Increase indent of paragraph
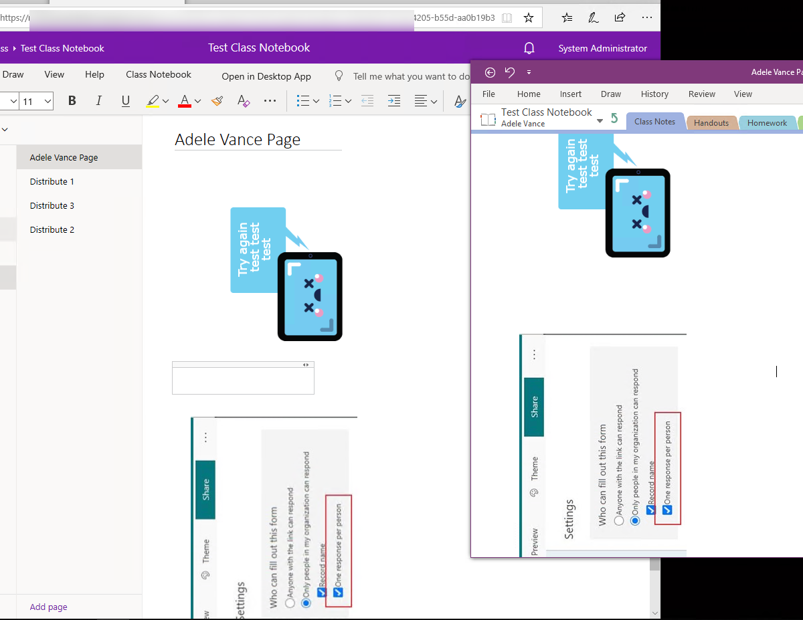The width and height of the screenshot is (803, 620). coord(394,101)
